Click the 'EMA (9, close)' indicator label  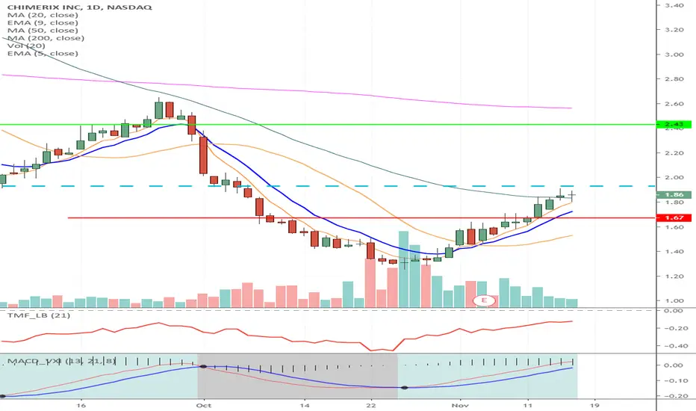(x=43, y=22)
